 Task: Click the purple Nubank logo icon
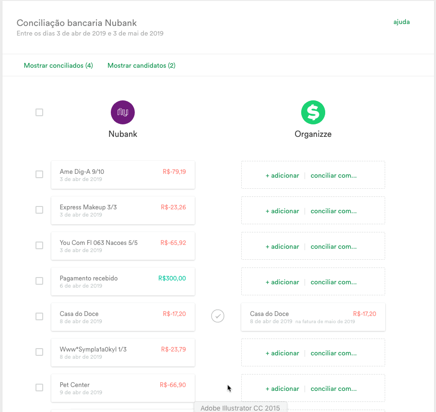pos(123,112)
